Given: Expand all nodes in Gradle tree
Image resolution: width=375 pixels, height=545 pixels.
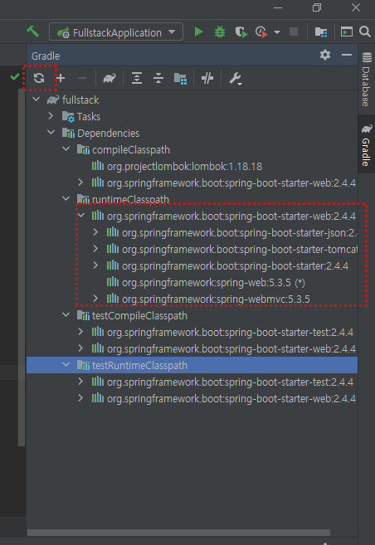Looking at the screenshot, I should click(137, 78).
